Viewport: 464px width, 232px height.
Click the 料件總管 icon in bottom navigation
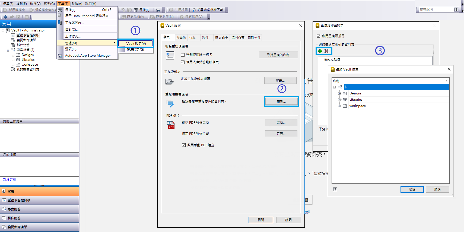point(4,218)
